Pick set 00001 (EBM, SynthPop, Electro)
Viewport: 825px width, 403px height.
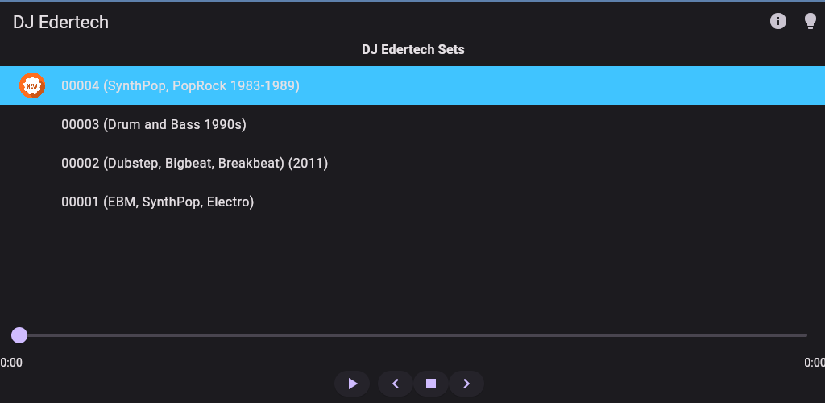tap(157, 201)
